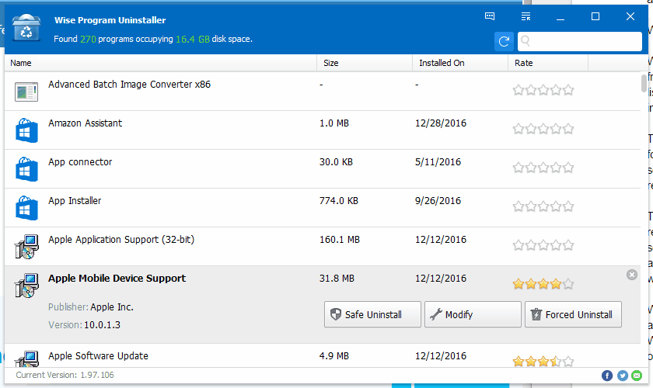Click the Apple Mobile Device Support title
Image resolution: width=653 pixels, height=388 pixels.
click(117, 279)
